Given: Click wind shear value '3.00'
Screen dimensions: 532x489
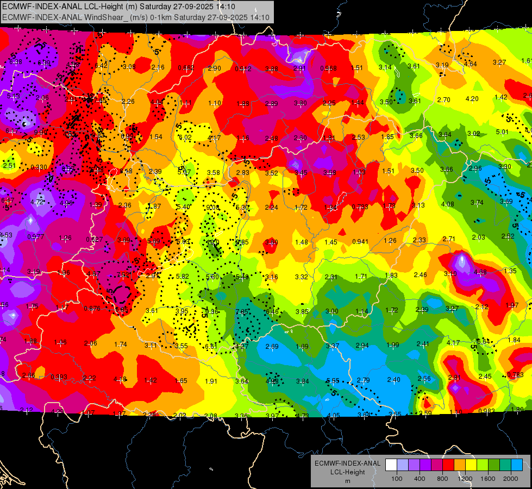Looking at the screenshot, I should (x=332, y=311).
